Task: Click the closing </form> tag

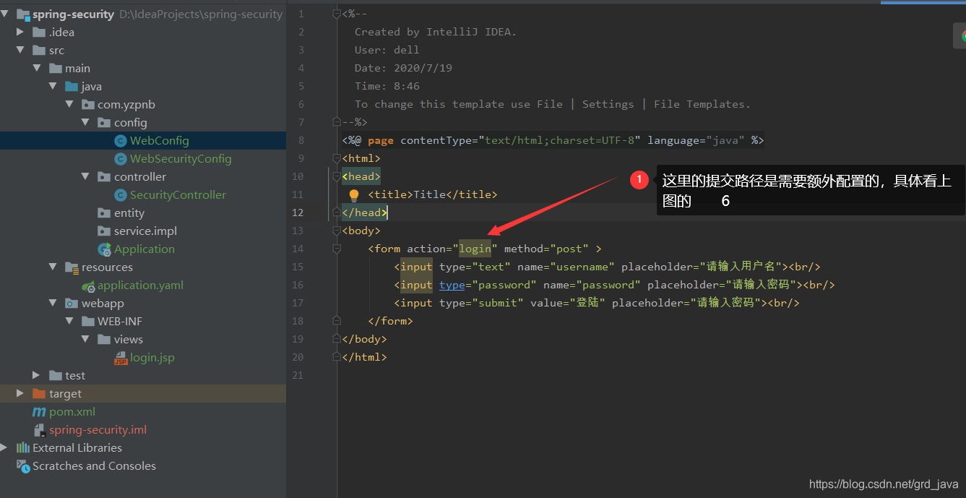Action: (x=390, y=321)
